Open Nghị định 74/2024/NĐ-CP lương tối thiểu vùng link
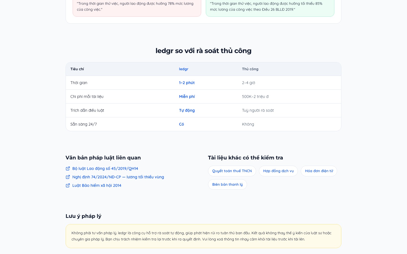Image resolution: width=407 pixels, height=254 pixels. (x=118, y=177)
